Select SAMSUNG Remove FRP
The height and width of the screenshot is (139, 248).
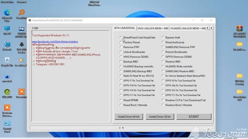coord(163,47)
